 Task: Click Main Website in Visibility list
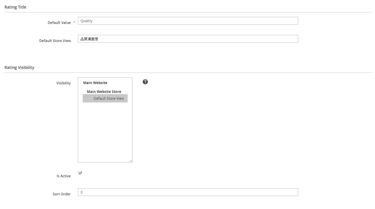pyautogui.click(x=95, y=83)
